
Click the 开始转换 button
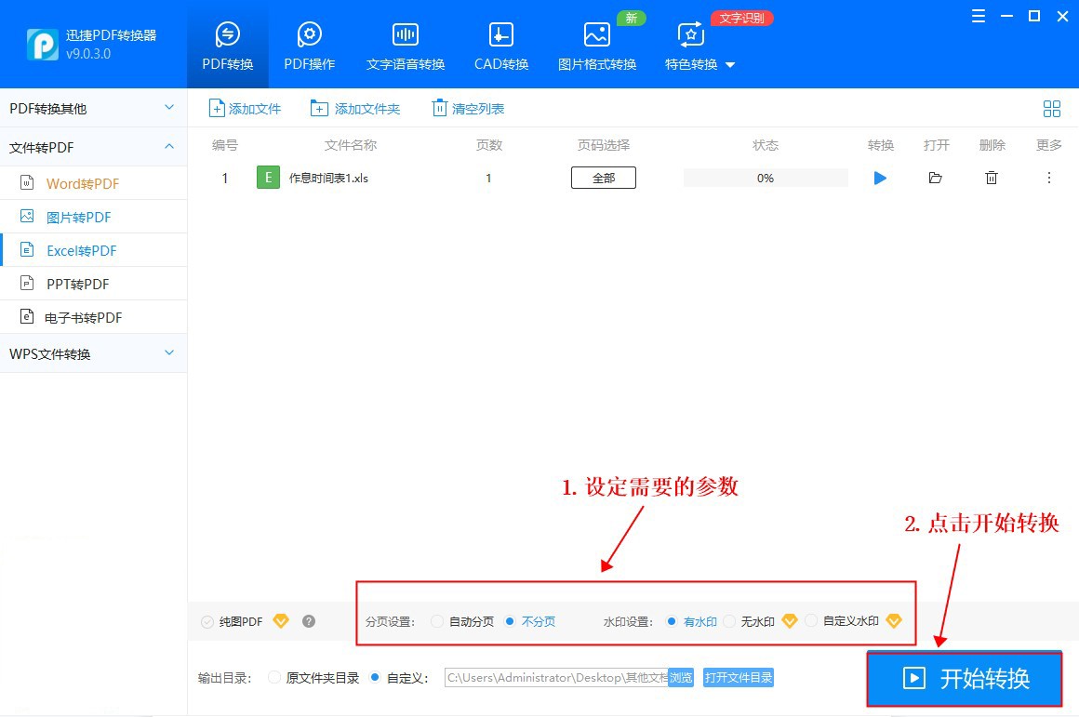964,678
